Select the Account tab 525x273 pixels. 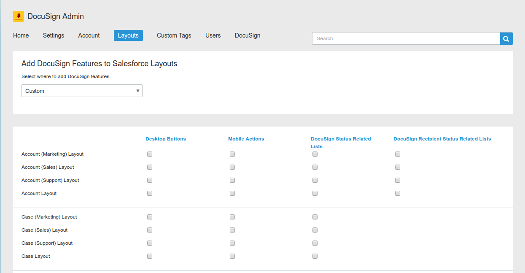pyautogui.click(x=89, y=35)
